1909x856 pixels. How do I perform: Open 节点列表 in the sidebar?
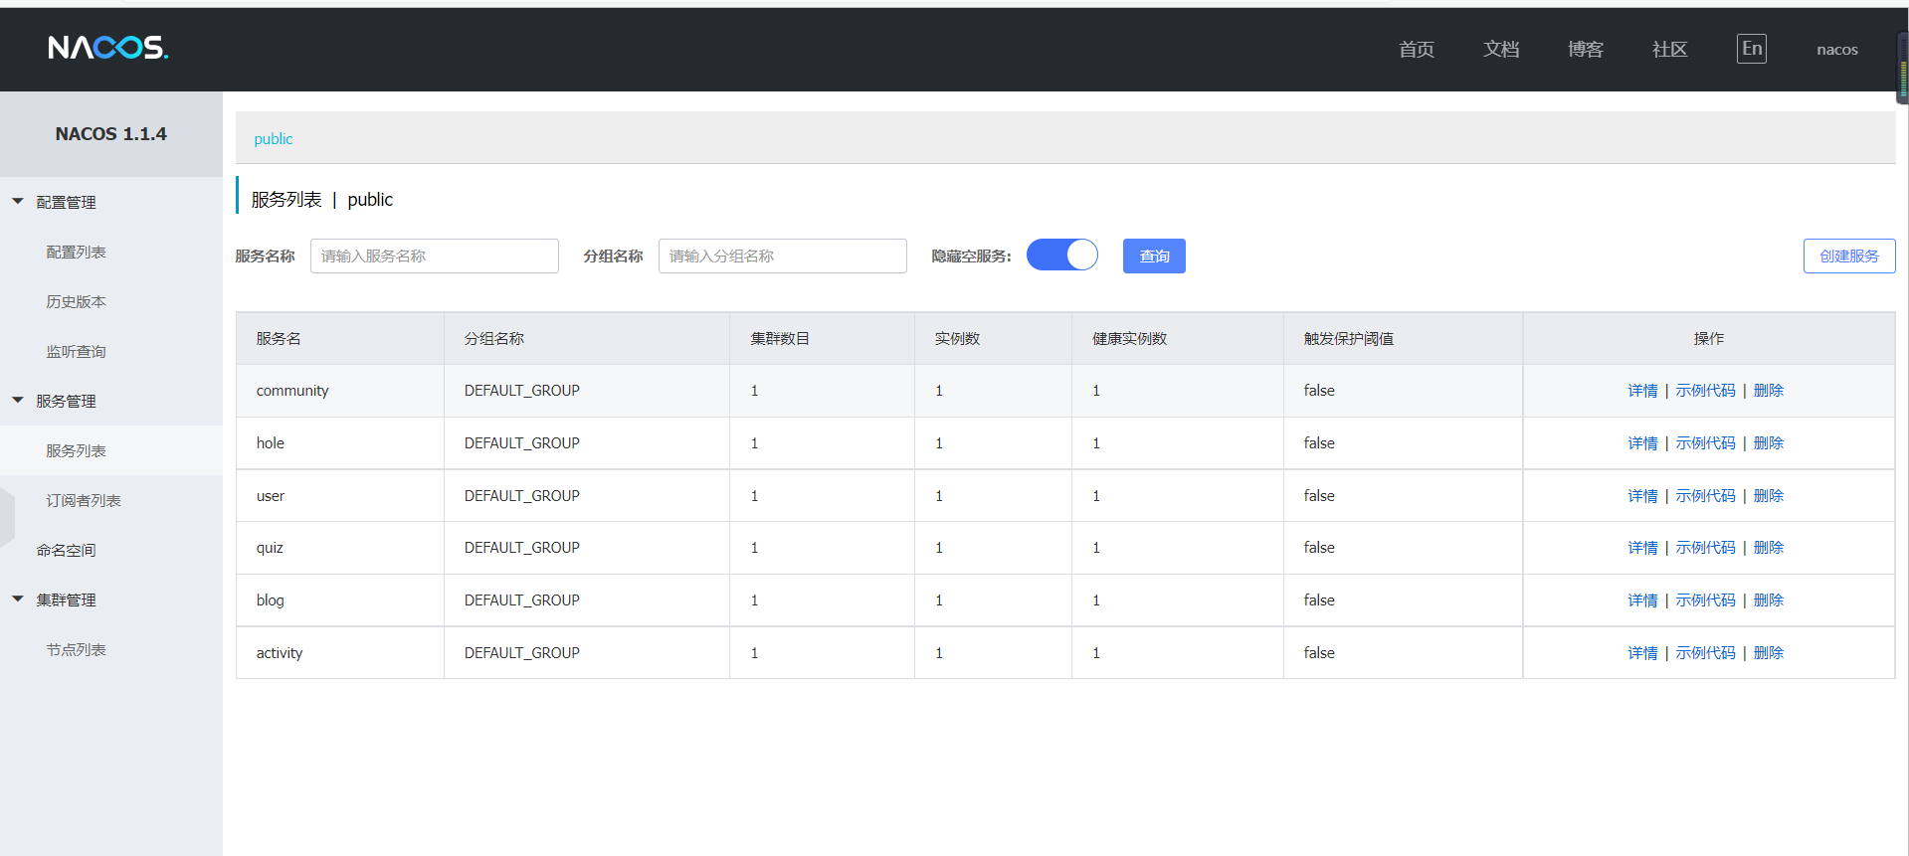point(76,649)
